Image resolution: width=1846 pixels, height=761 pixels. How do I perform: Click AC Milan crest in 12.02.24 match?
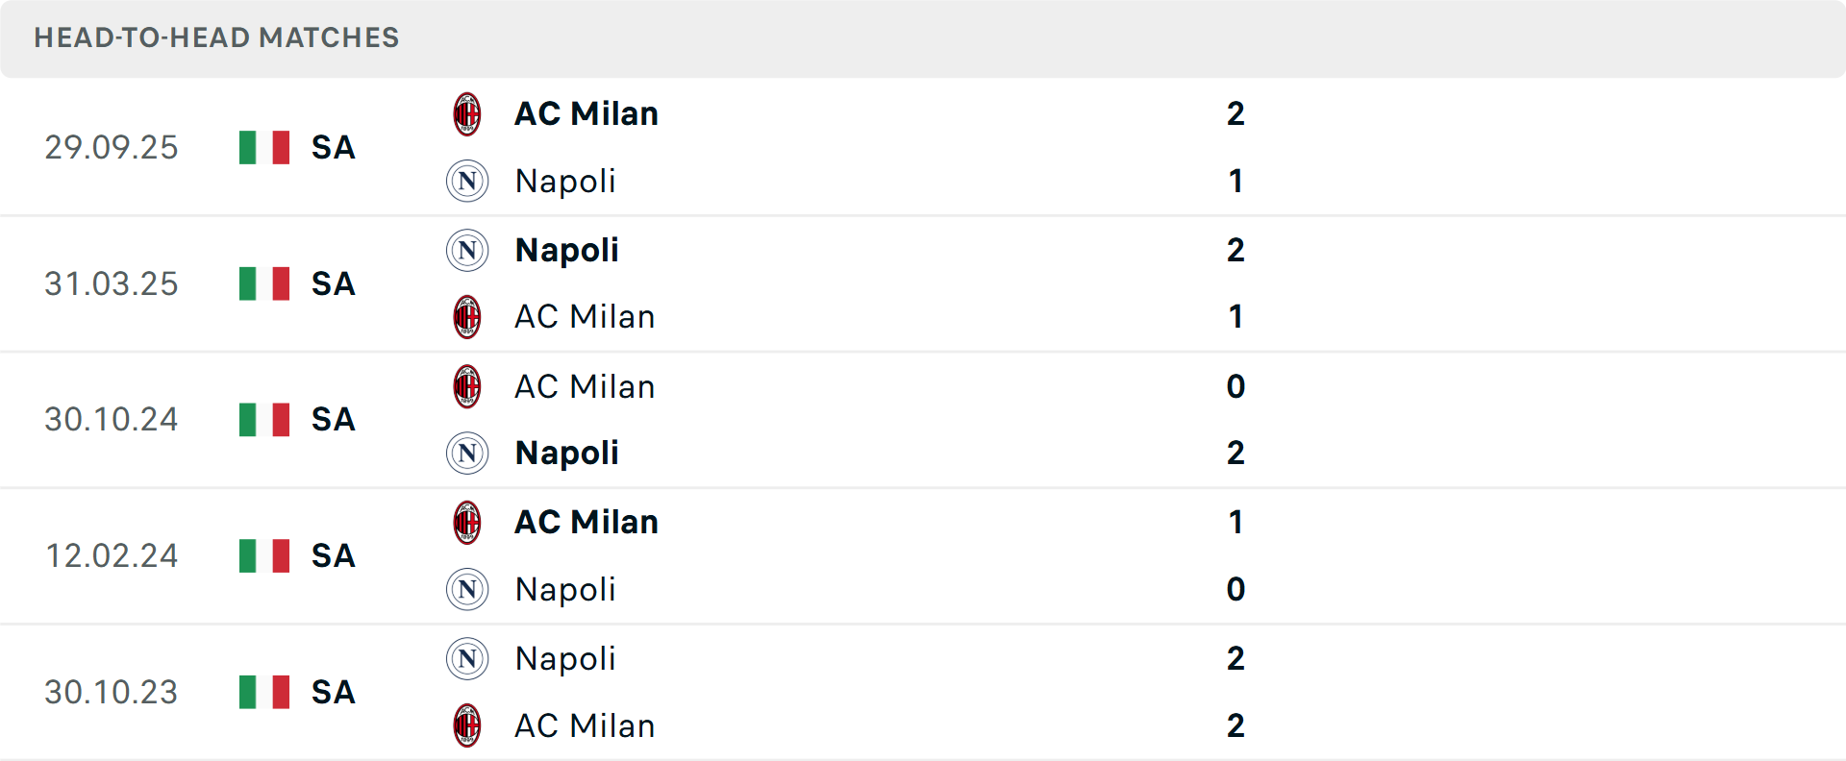coord(467,523)
